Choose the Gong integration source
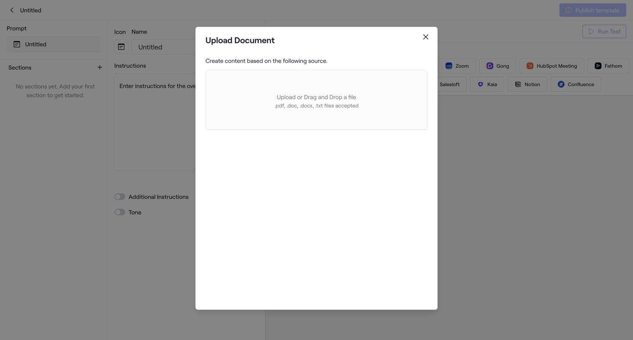Image resolution: width=633 pixels, height=340 pixels. pos(497,66)
